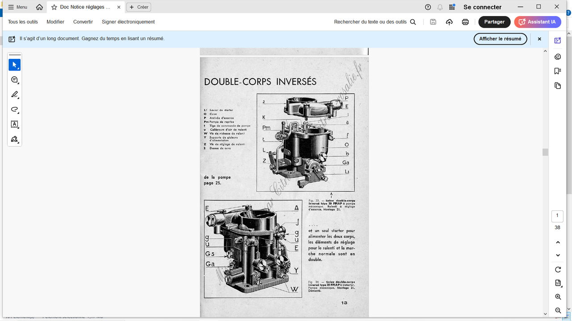
Task: Switch to the Doc Notice réglages tab
Action: click(85, 7)
